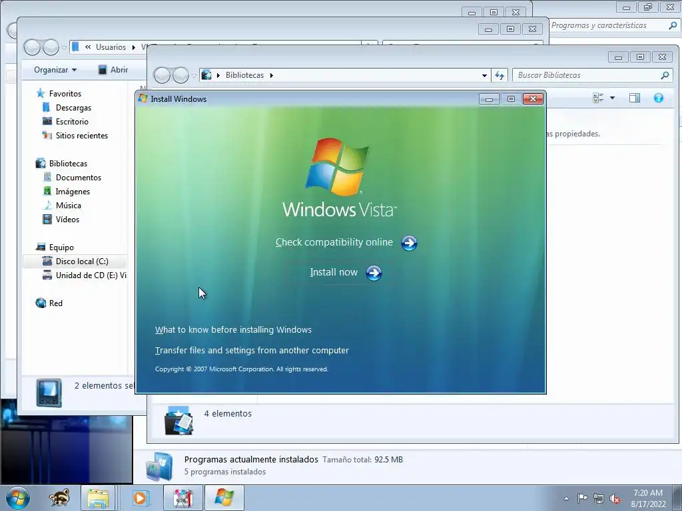Click the change view icon in Bibliotecas
Viewport: 682px width, 511px height.
[x=598, y=98]
